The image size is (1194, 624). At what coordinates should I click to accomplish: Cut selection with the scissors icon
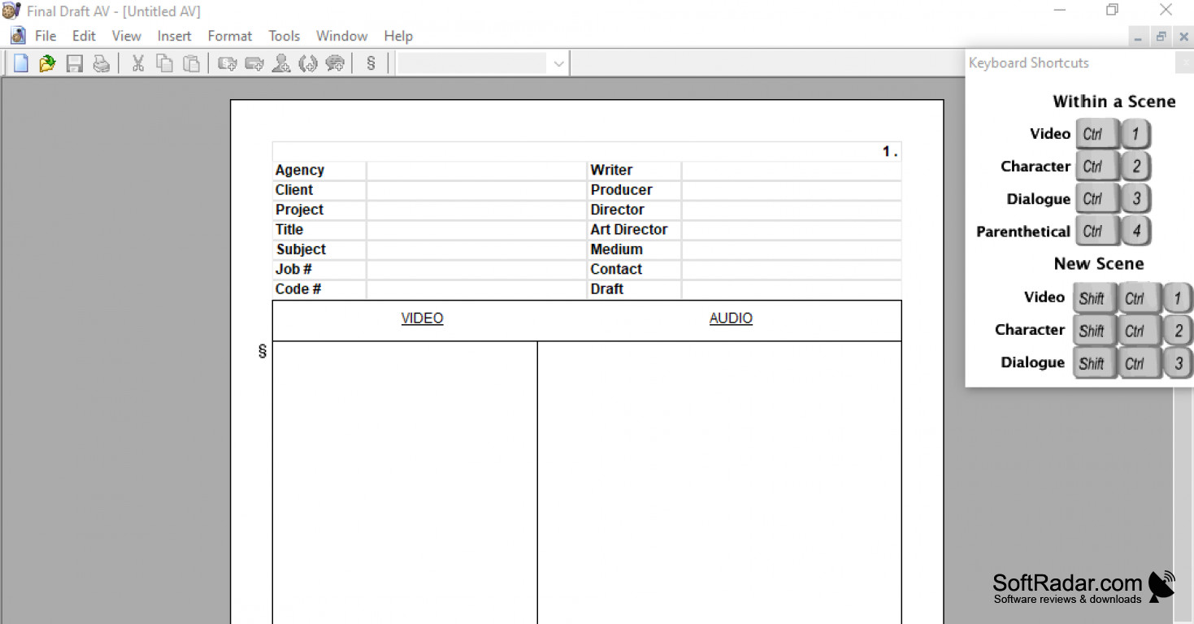138,63
